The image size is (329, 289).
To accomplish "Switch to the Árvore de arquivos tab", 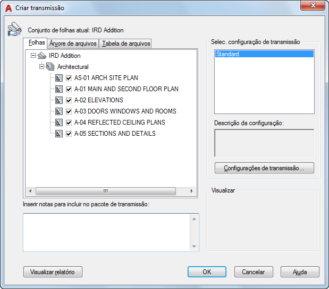I will (x=73, y=43).
